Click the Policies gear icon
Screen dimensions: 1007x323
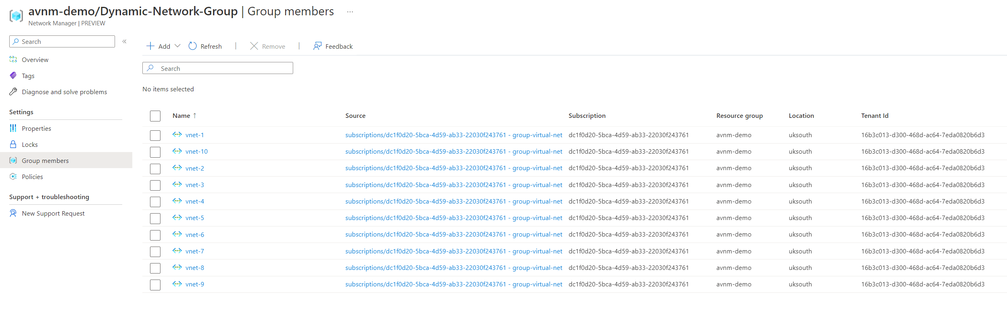(13, 177)
